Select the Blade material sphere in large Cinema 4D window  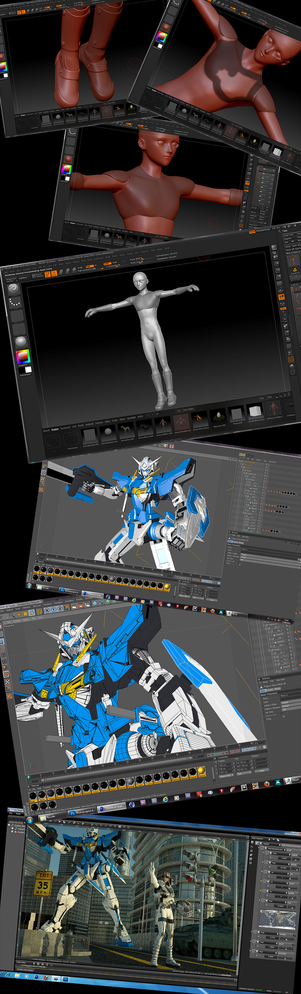33,796
